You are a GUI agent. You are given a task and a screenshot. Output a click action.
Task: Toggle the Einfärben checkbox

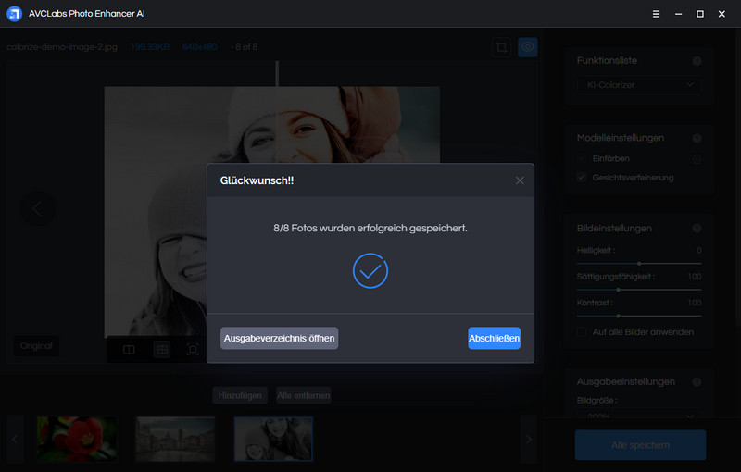pyautogui.click(x=582, y=159)
